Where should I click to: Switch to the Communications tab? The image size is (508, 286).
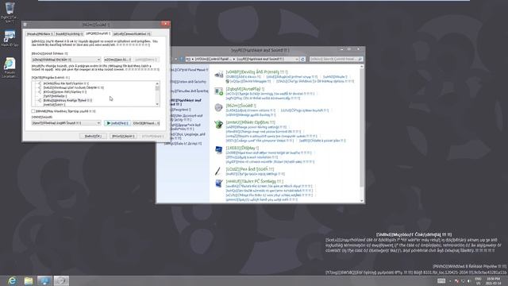(x=132, y=33)
